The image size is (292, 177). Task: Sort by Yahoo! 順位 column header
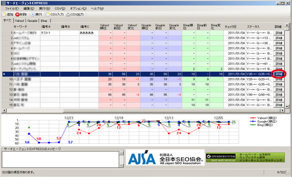click(105, 27)
